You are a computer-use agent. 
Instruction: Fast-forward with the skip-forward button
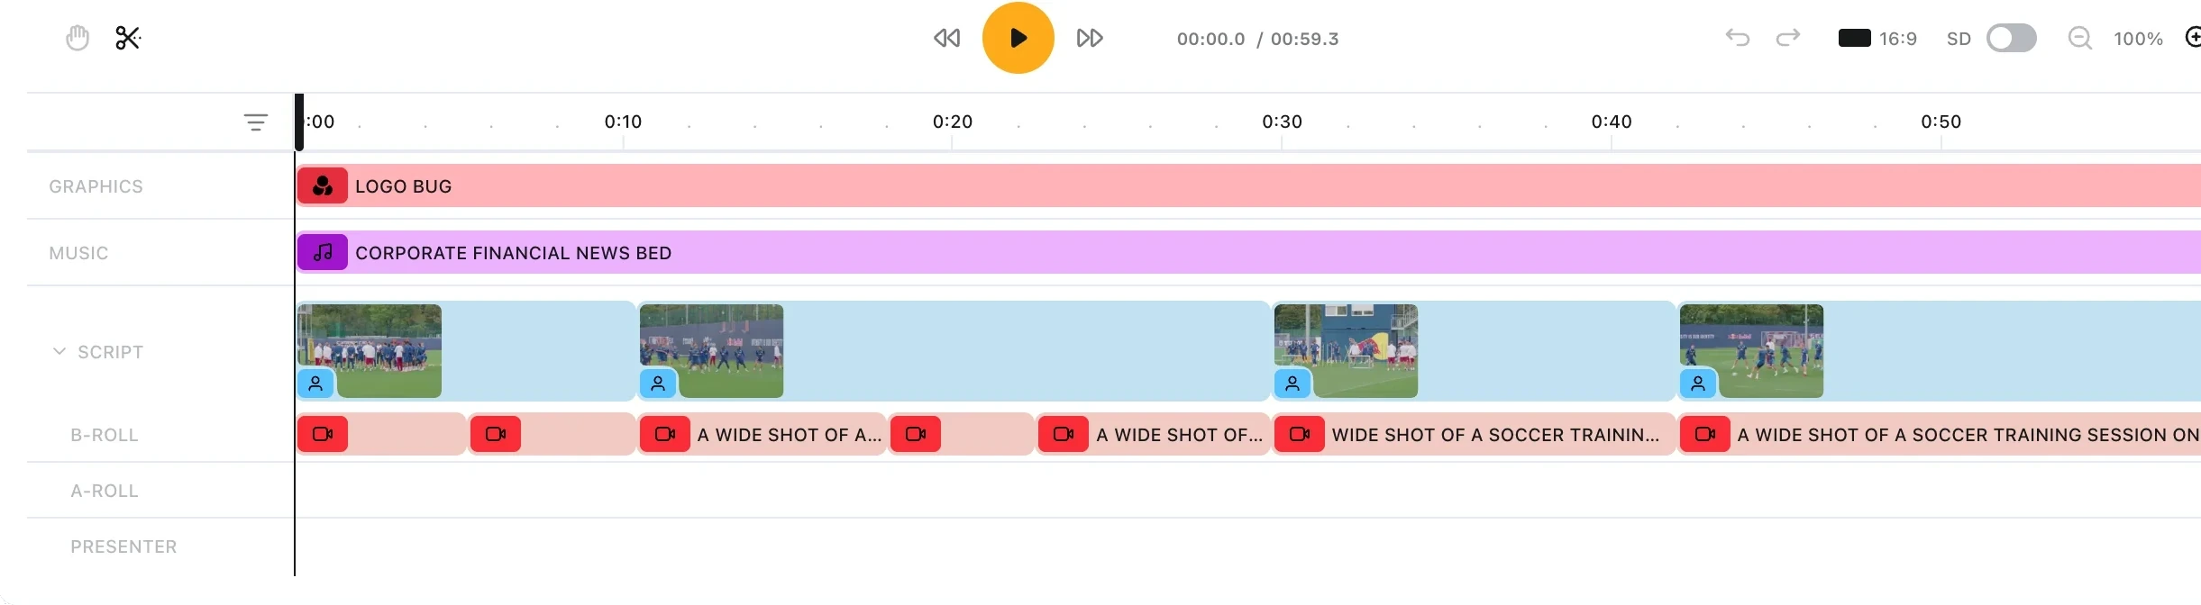pyautogui.click(x=1090, y=38)
